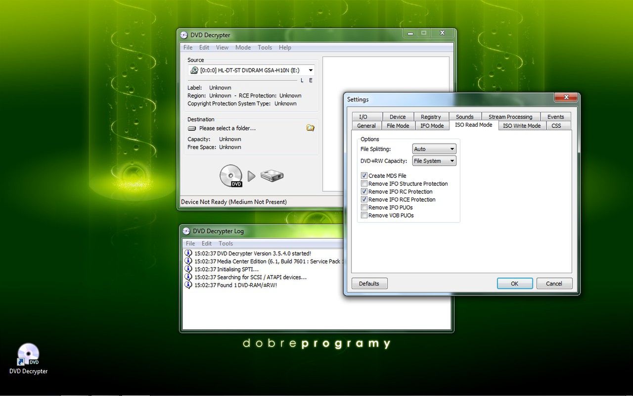This screenshot has width=633, height=396.
Task: Open the Help menu
Action: [285, 48]
